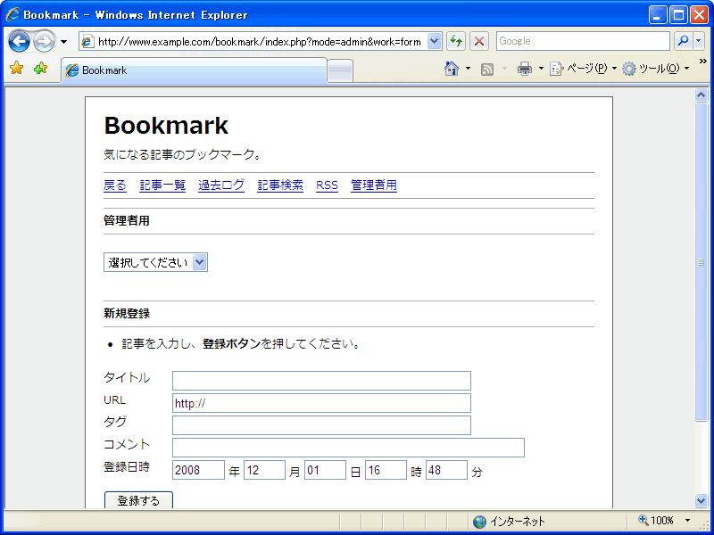This screenshot has width=714, height=535.
Task: Click the browser Back arrow button
Action: coord(20,41)
